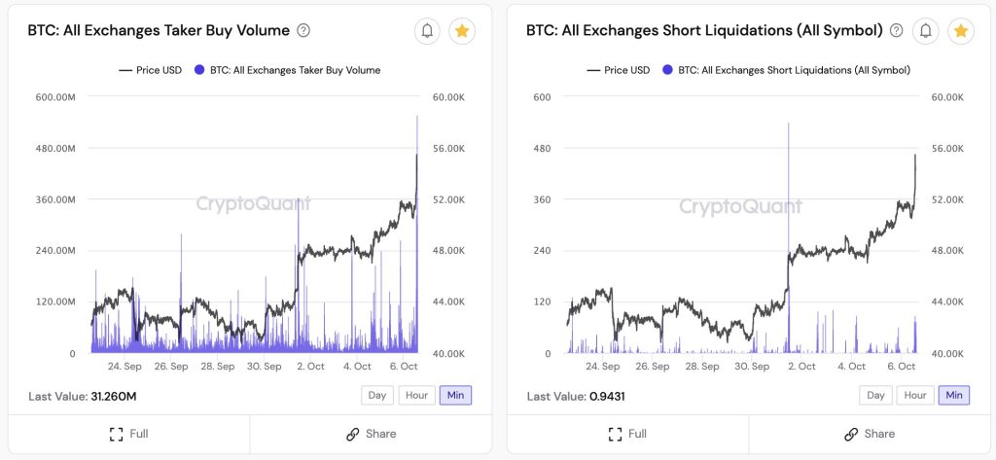
Task: Toggle Taker Buy Volume series legend
Action: pyautogui.click(x=286, y=70)
